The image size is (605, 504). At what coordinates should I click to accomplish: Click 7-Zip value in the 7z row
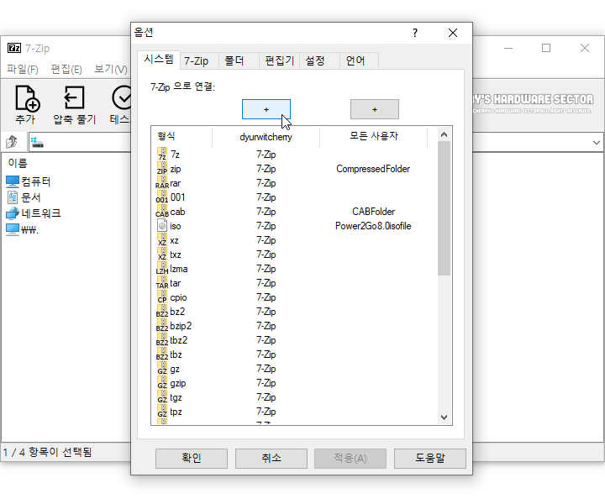(x=266, y=155)
